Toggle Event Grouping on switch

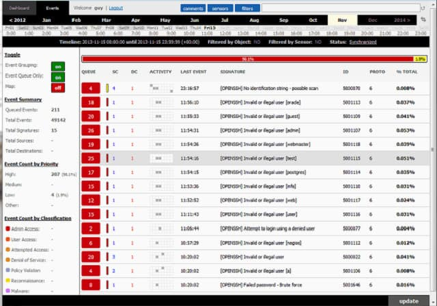(x=58, y=67)
